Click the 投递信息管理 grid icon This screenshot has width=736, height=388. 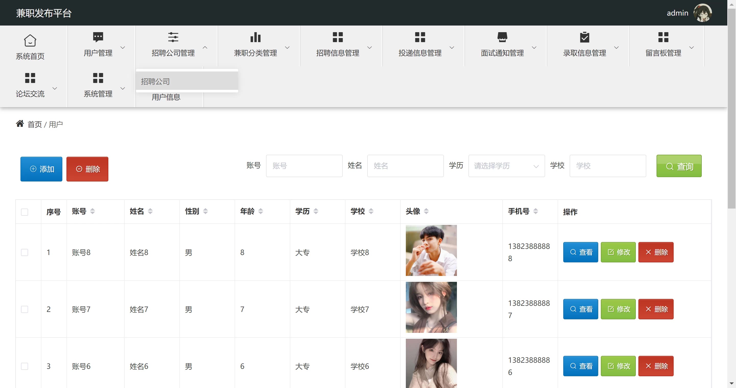click(x=420, y=37)
